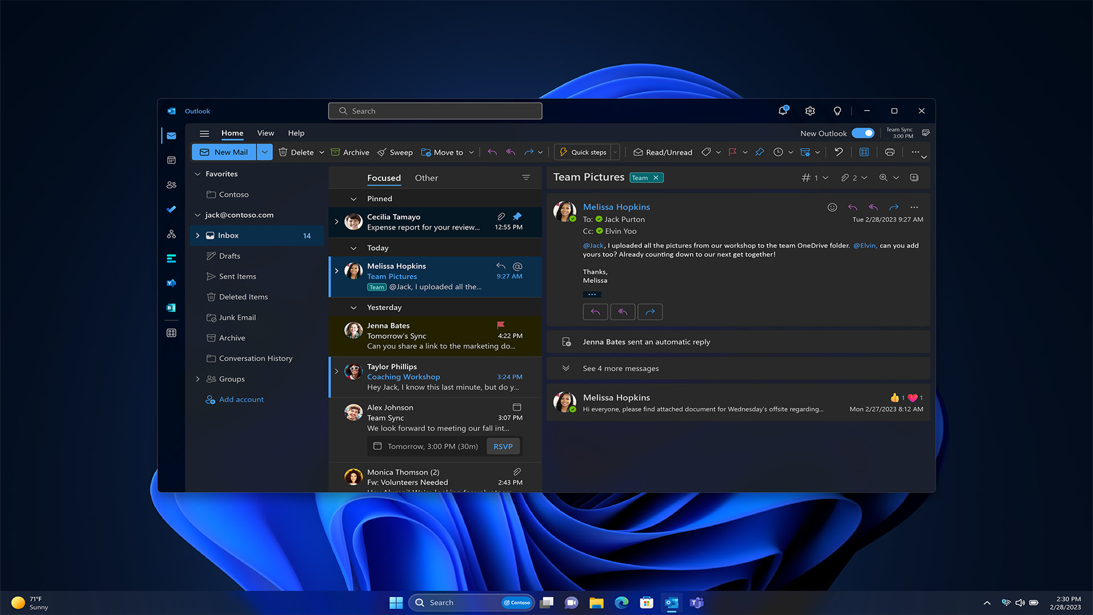Click the Reply arrow in the toolbar
The image size is (1093, 615).
click(492, 152)
